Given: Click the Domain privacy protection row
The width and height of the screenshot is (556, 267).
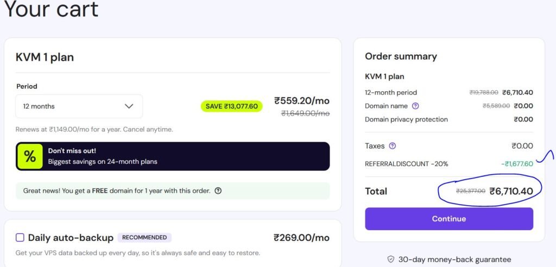Looking at the screenshot, I should 406,119.
